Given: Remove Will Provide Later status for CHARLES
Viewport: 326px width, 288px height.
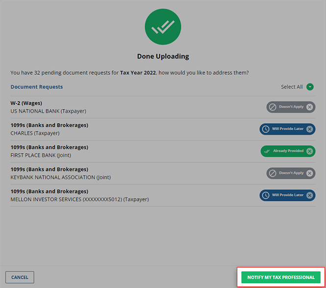Looking at the screenshot, I should tap(310, 129).
